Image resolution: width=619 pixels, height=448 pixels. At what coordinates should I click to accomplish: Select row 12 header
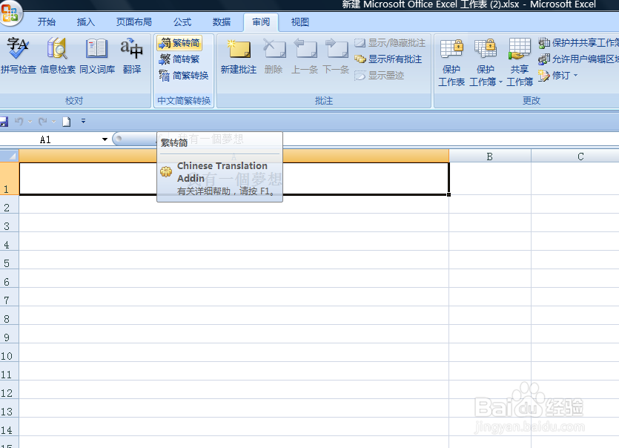tap(10, 389)
